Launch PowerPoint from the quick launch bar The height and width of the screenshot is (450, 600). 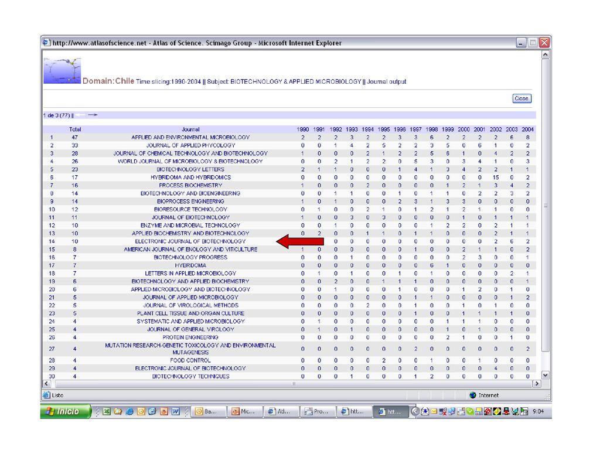coord(164,411)
